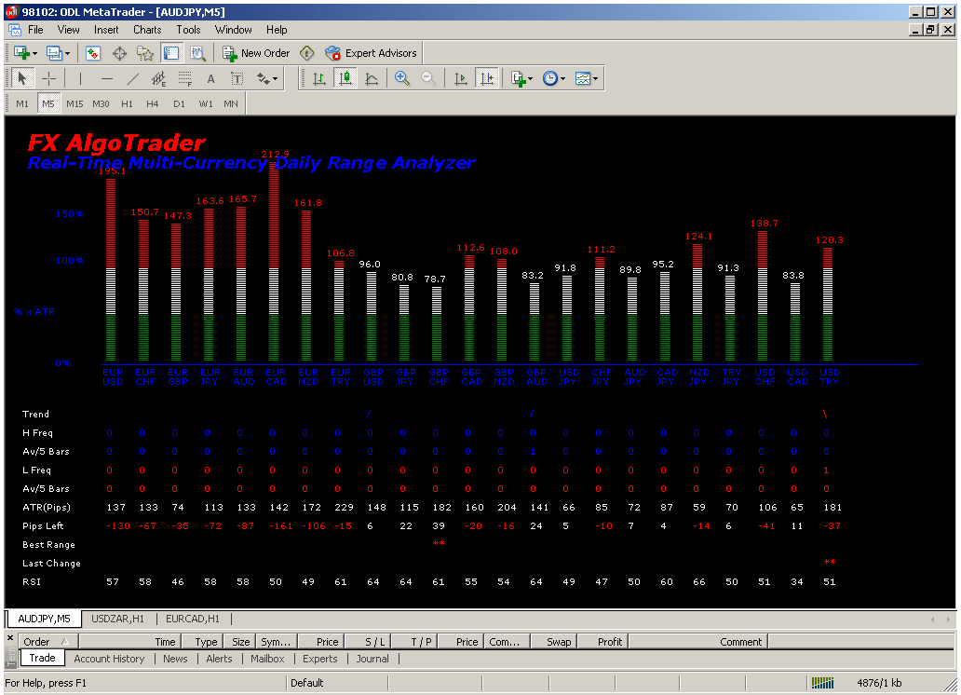961x695 pixels.
Task: Click the New Order button
Action: pos(256,53)
